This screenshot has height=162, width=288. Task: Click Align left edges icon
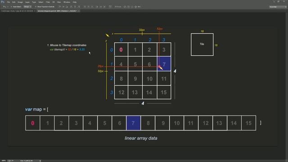pos(71,7)
